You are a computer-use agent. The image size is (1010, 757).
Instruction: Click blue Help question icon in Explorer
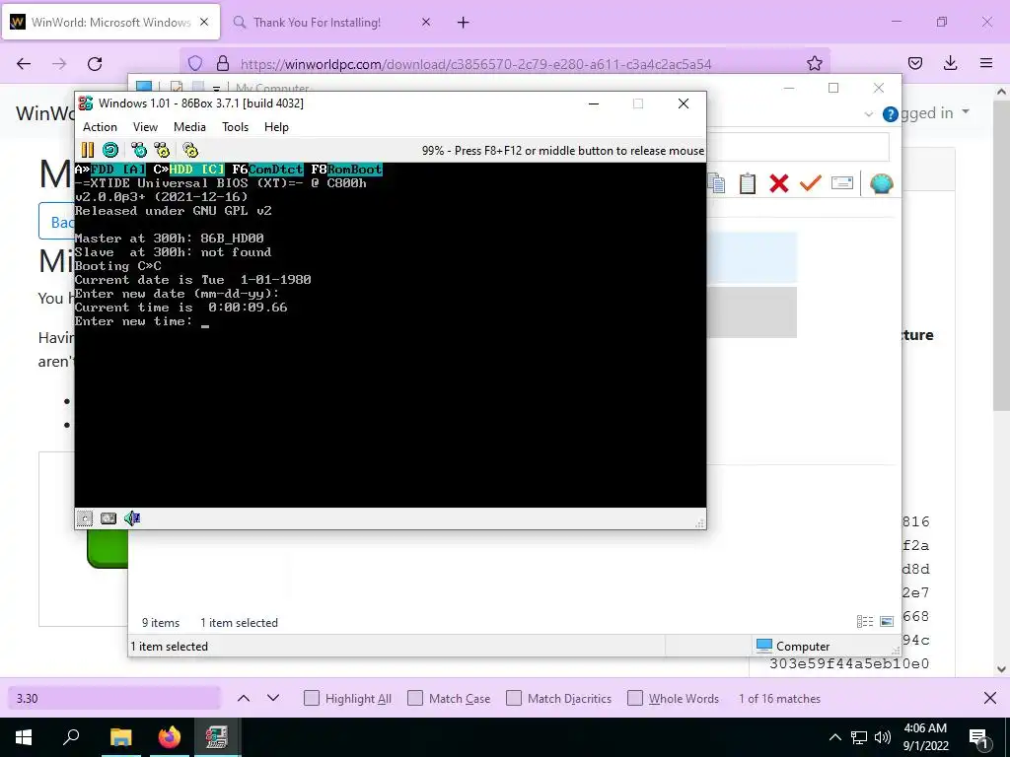point(891,114)
